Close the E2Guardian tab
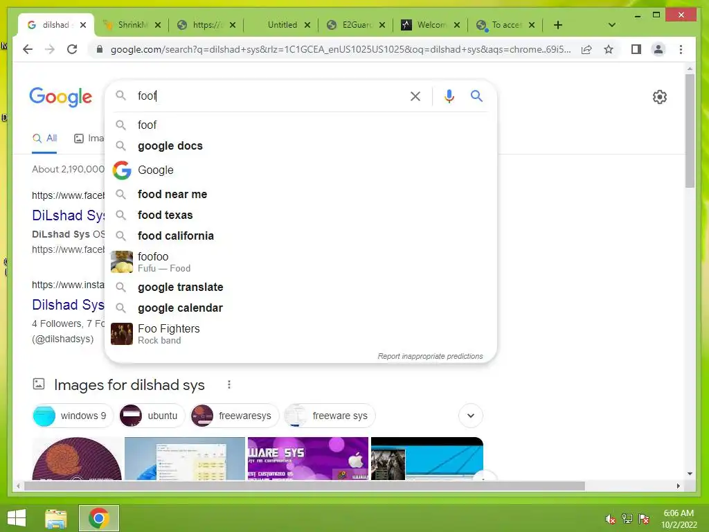The width and height of the screenshot is (709, 532). pos(382,25)
